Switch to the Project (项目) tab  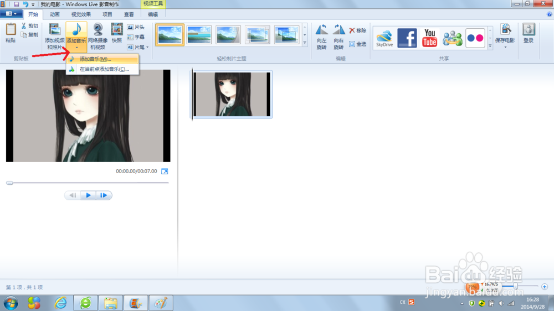(107, 14)
